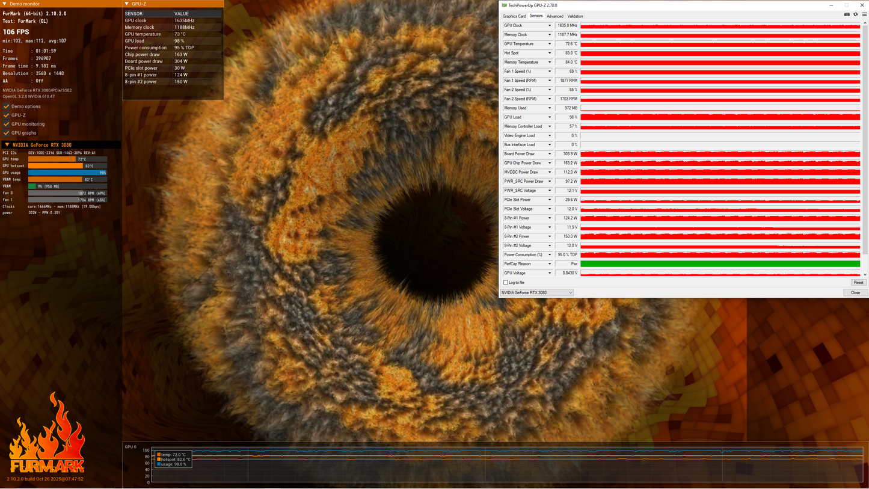869x489 pixels.
Task: Click the GPU-Z title bar app icon
Action: tap(505, 5)
